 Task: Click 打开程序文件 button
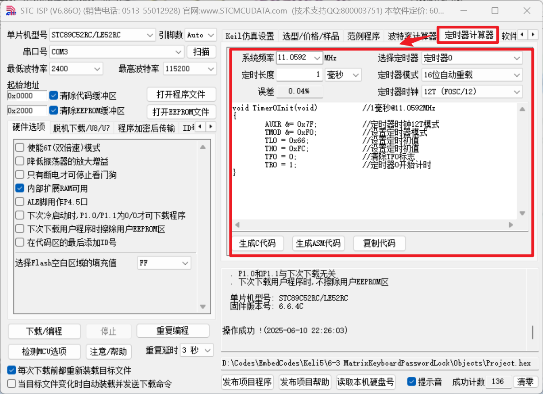click(x=181, y=95)
